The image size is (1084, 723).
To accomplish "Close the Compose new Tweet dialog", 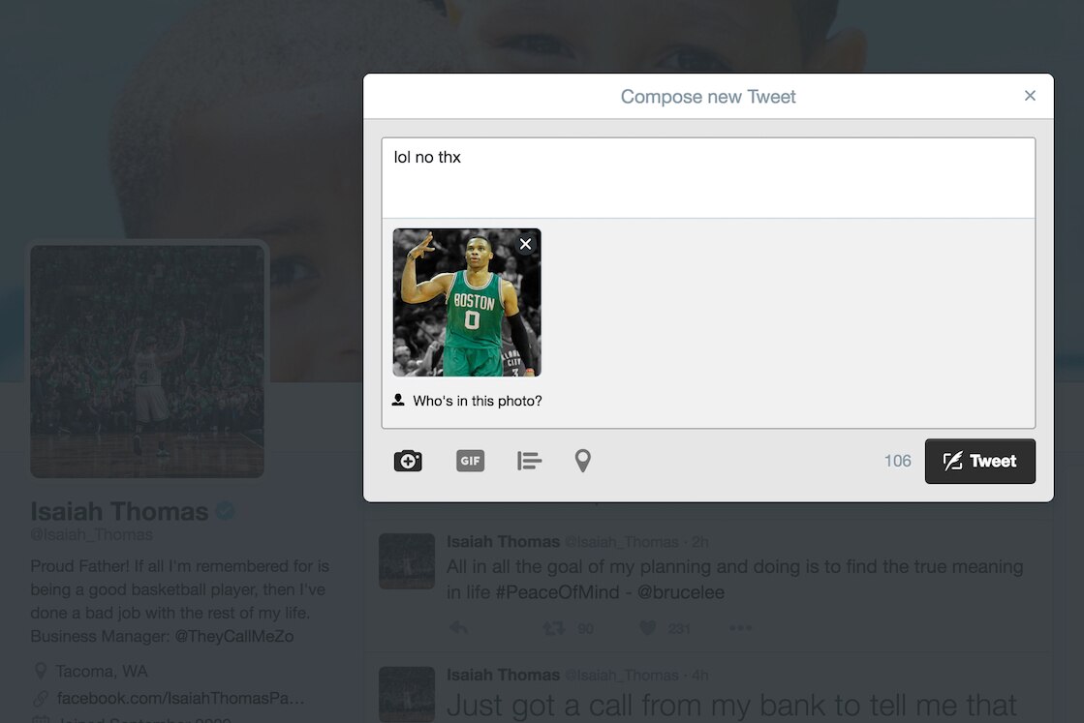I will [1030, 96].
